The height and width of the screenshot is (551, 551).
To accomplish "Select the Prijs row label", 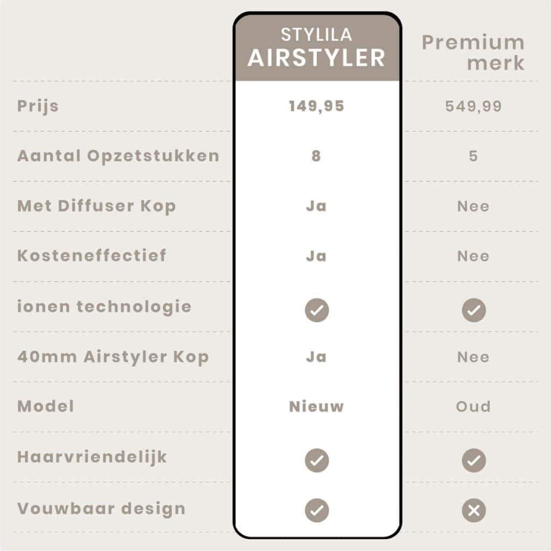I will click(x=38, y=105).
